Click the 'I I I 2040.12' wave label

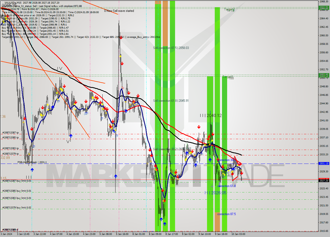pos(211,115)
